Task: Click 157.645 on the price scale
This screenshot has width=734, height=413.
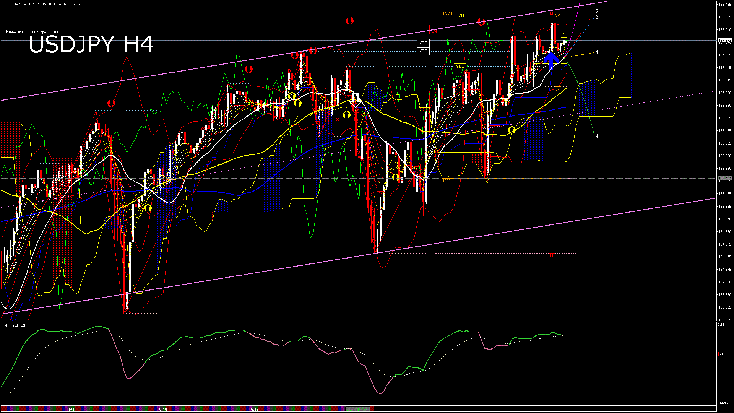Action: [x=725, y=55]
